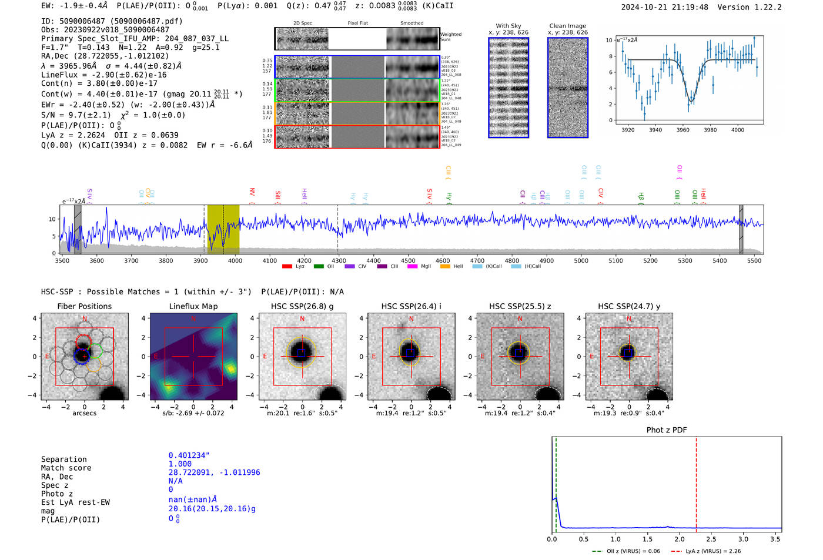Viewport: 823px width, 560px height.
Task: Click the (K)CaII legend swatch
Action: pyautogui.click(x=477, y=267)
